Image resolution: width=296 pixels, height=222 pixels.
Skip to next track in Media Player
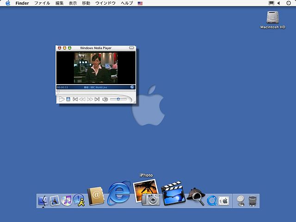pos(97,99)
